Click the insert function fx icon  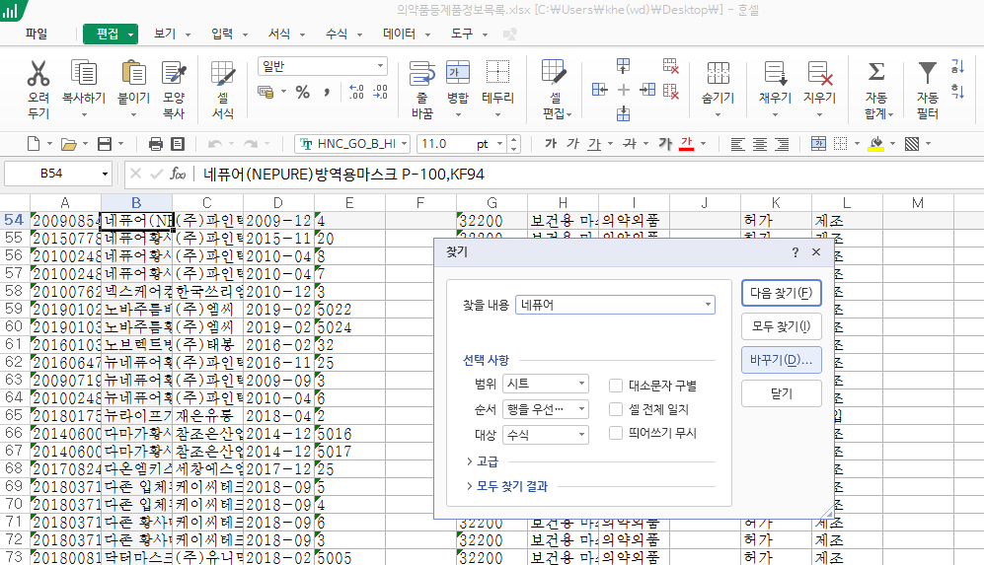click(178, 174)
